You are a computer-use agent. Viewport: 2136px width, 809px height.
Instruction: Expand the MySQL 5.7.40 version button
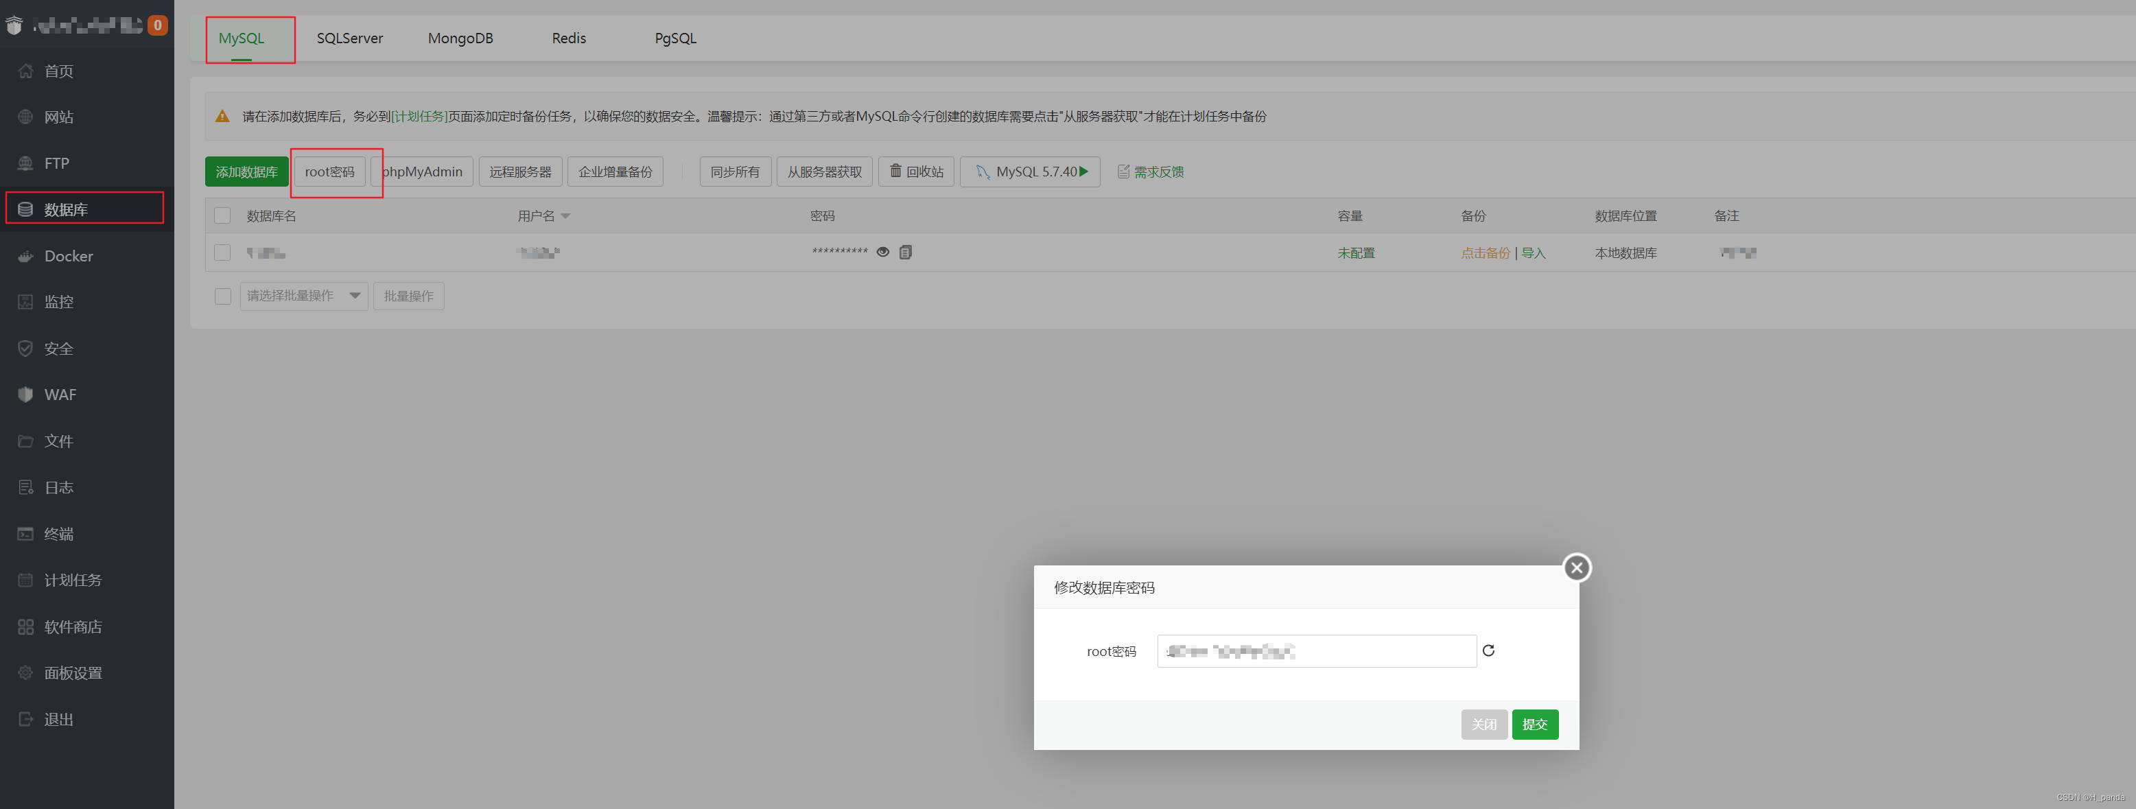coord(1030,172)
